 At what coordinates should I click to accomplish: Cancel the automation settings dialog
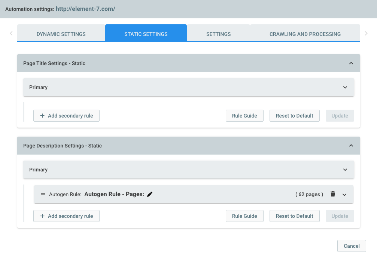[x=352, y=246]
